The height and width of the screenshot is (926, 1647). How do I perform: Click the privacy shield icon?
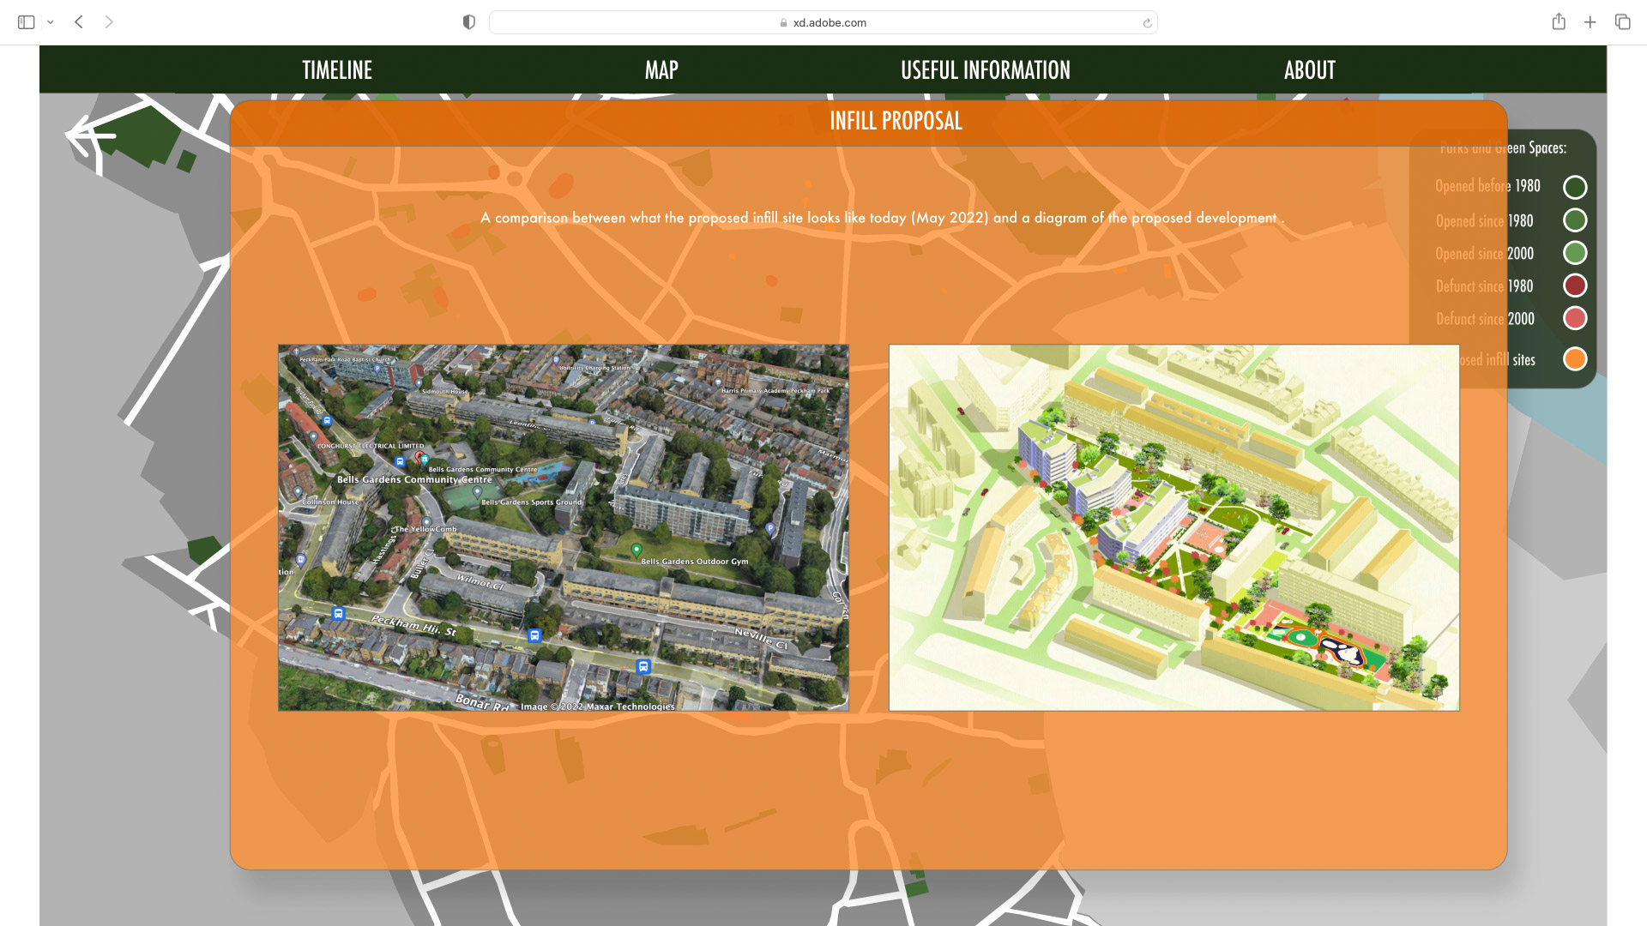(468, 22)
